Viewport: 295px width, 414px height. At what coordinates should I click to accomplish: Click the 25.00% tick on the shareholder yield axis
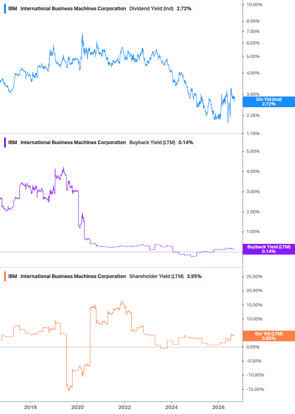pyautogui.click(x=254, y=277)
